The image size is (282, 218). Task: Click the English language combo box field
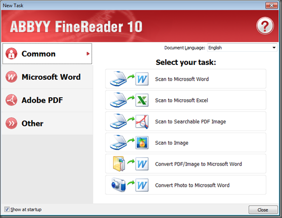[242, 48]
